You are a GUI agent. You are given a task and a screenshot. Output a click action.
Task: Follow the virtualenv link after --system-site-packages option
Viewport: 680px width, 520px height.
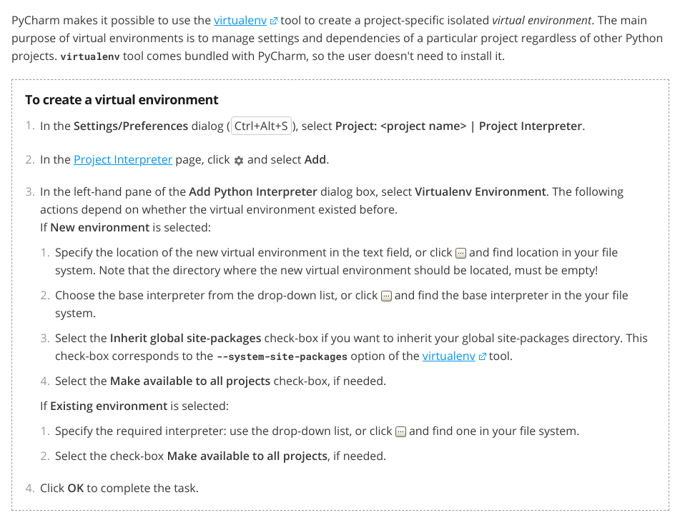pos(448,356)
